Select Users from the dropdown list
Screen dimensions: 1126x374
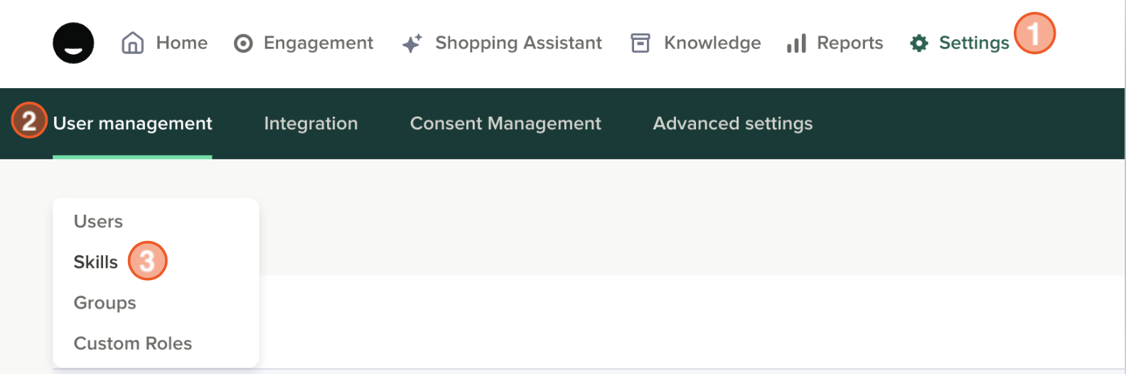click(x=98, y=222)
